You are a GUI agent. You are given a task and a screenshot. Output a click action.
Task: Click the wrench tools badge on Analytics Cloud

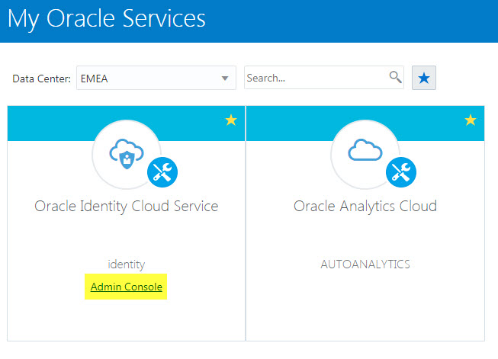point(401,172)
